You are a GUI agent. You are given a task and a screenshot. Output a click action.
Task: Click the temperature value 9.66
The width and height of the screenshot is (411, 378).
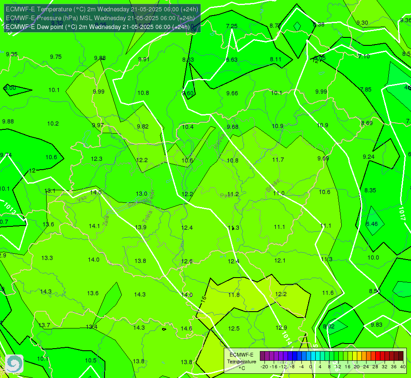pyautogui.click(x=232, y=93)
